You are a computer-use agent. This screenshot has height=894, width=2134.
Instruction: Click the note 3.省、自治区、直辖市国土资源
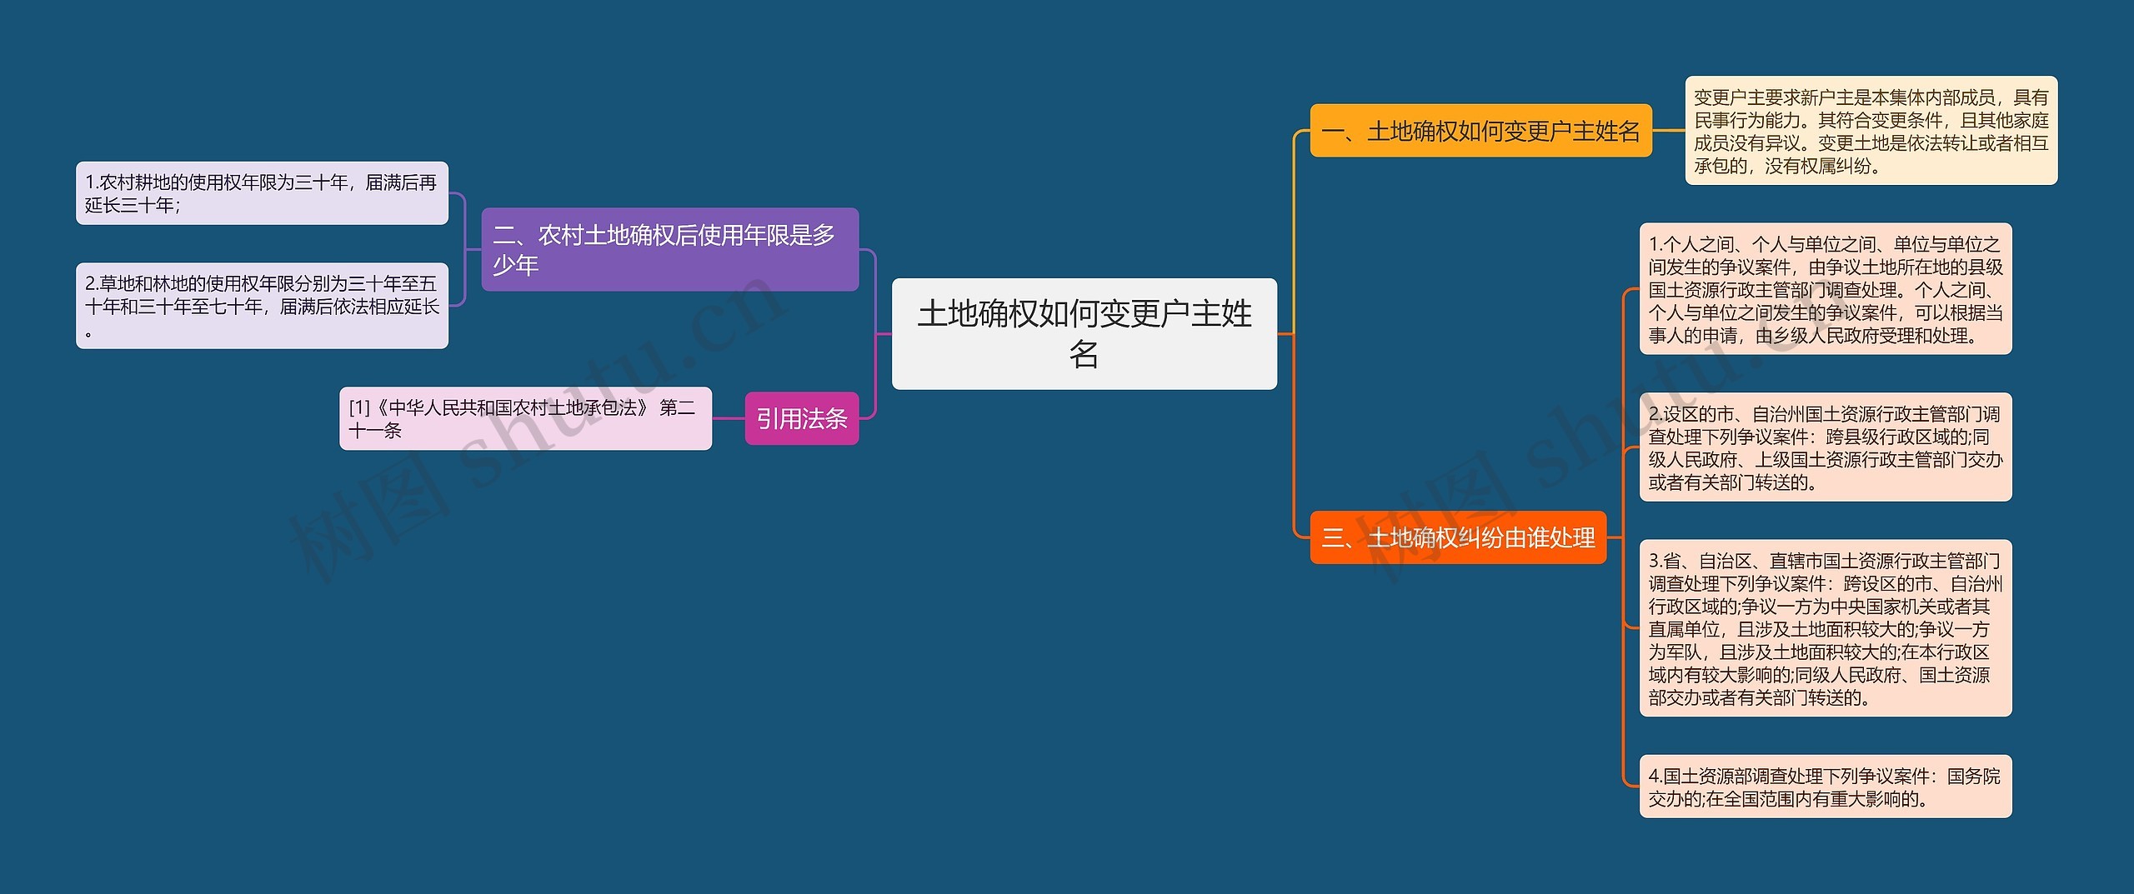pyautogui.click(x=1826, y=628)
